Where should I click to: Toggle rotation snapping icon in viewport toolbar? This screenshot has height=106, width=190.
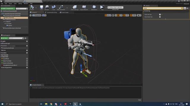124,15
